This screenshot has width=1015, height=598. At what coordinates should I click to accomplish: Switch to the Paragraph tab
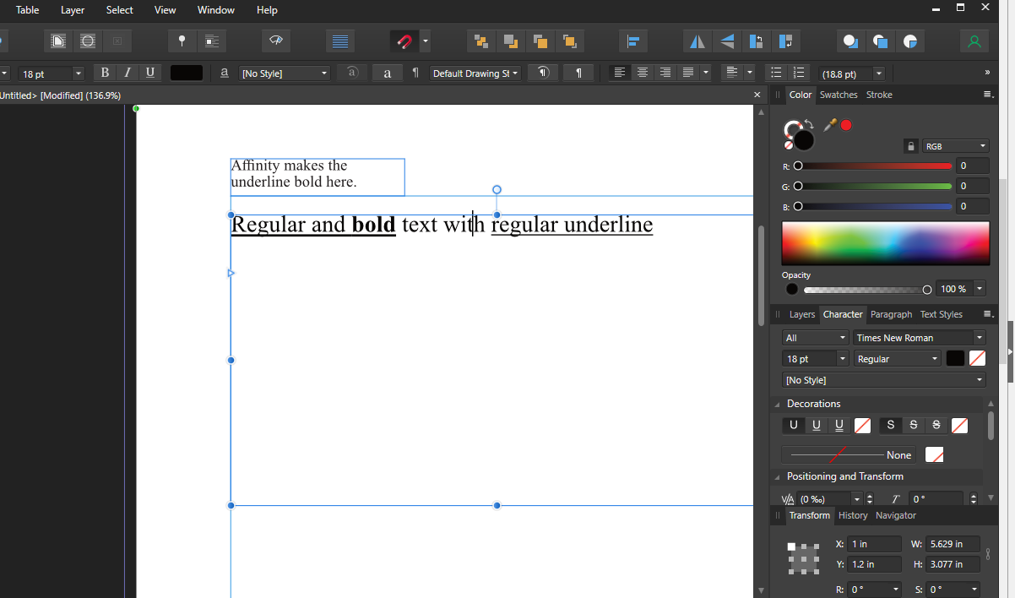click(x=891, y=314)
